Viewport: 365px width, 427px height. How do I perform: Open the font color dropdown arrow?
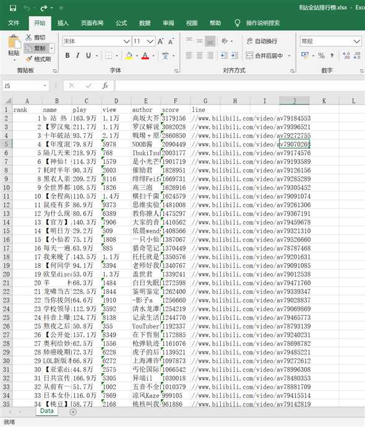click(x=153, y=56)
